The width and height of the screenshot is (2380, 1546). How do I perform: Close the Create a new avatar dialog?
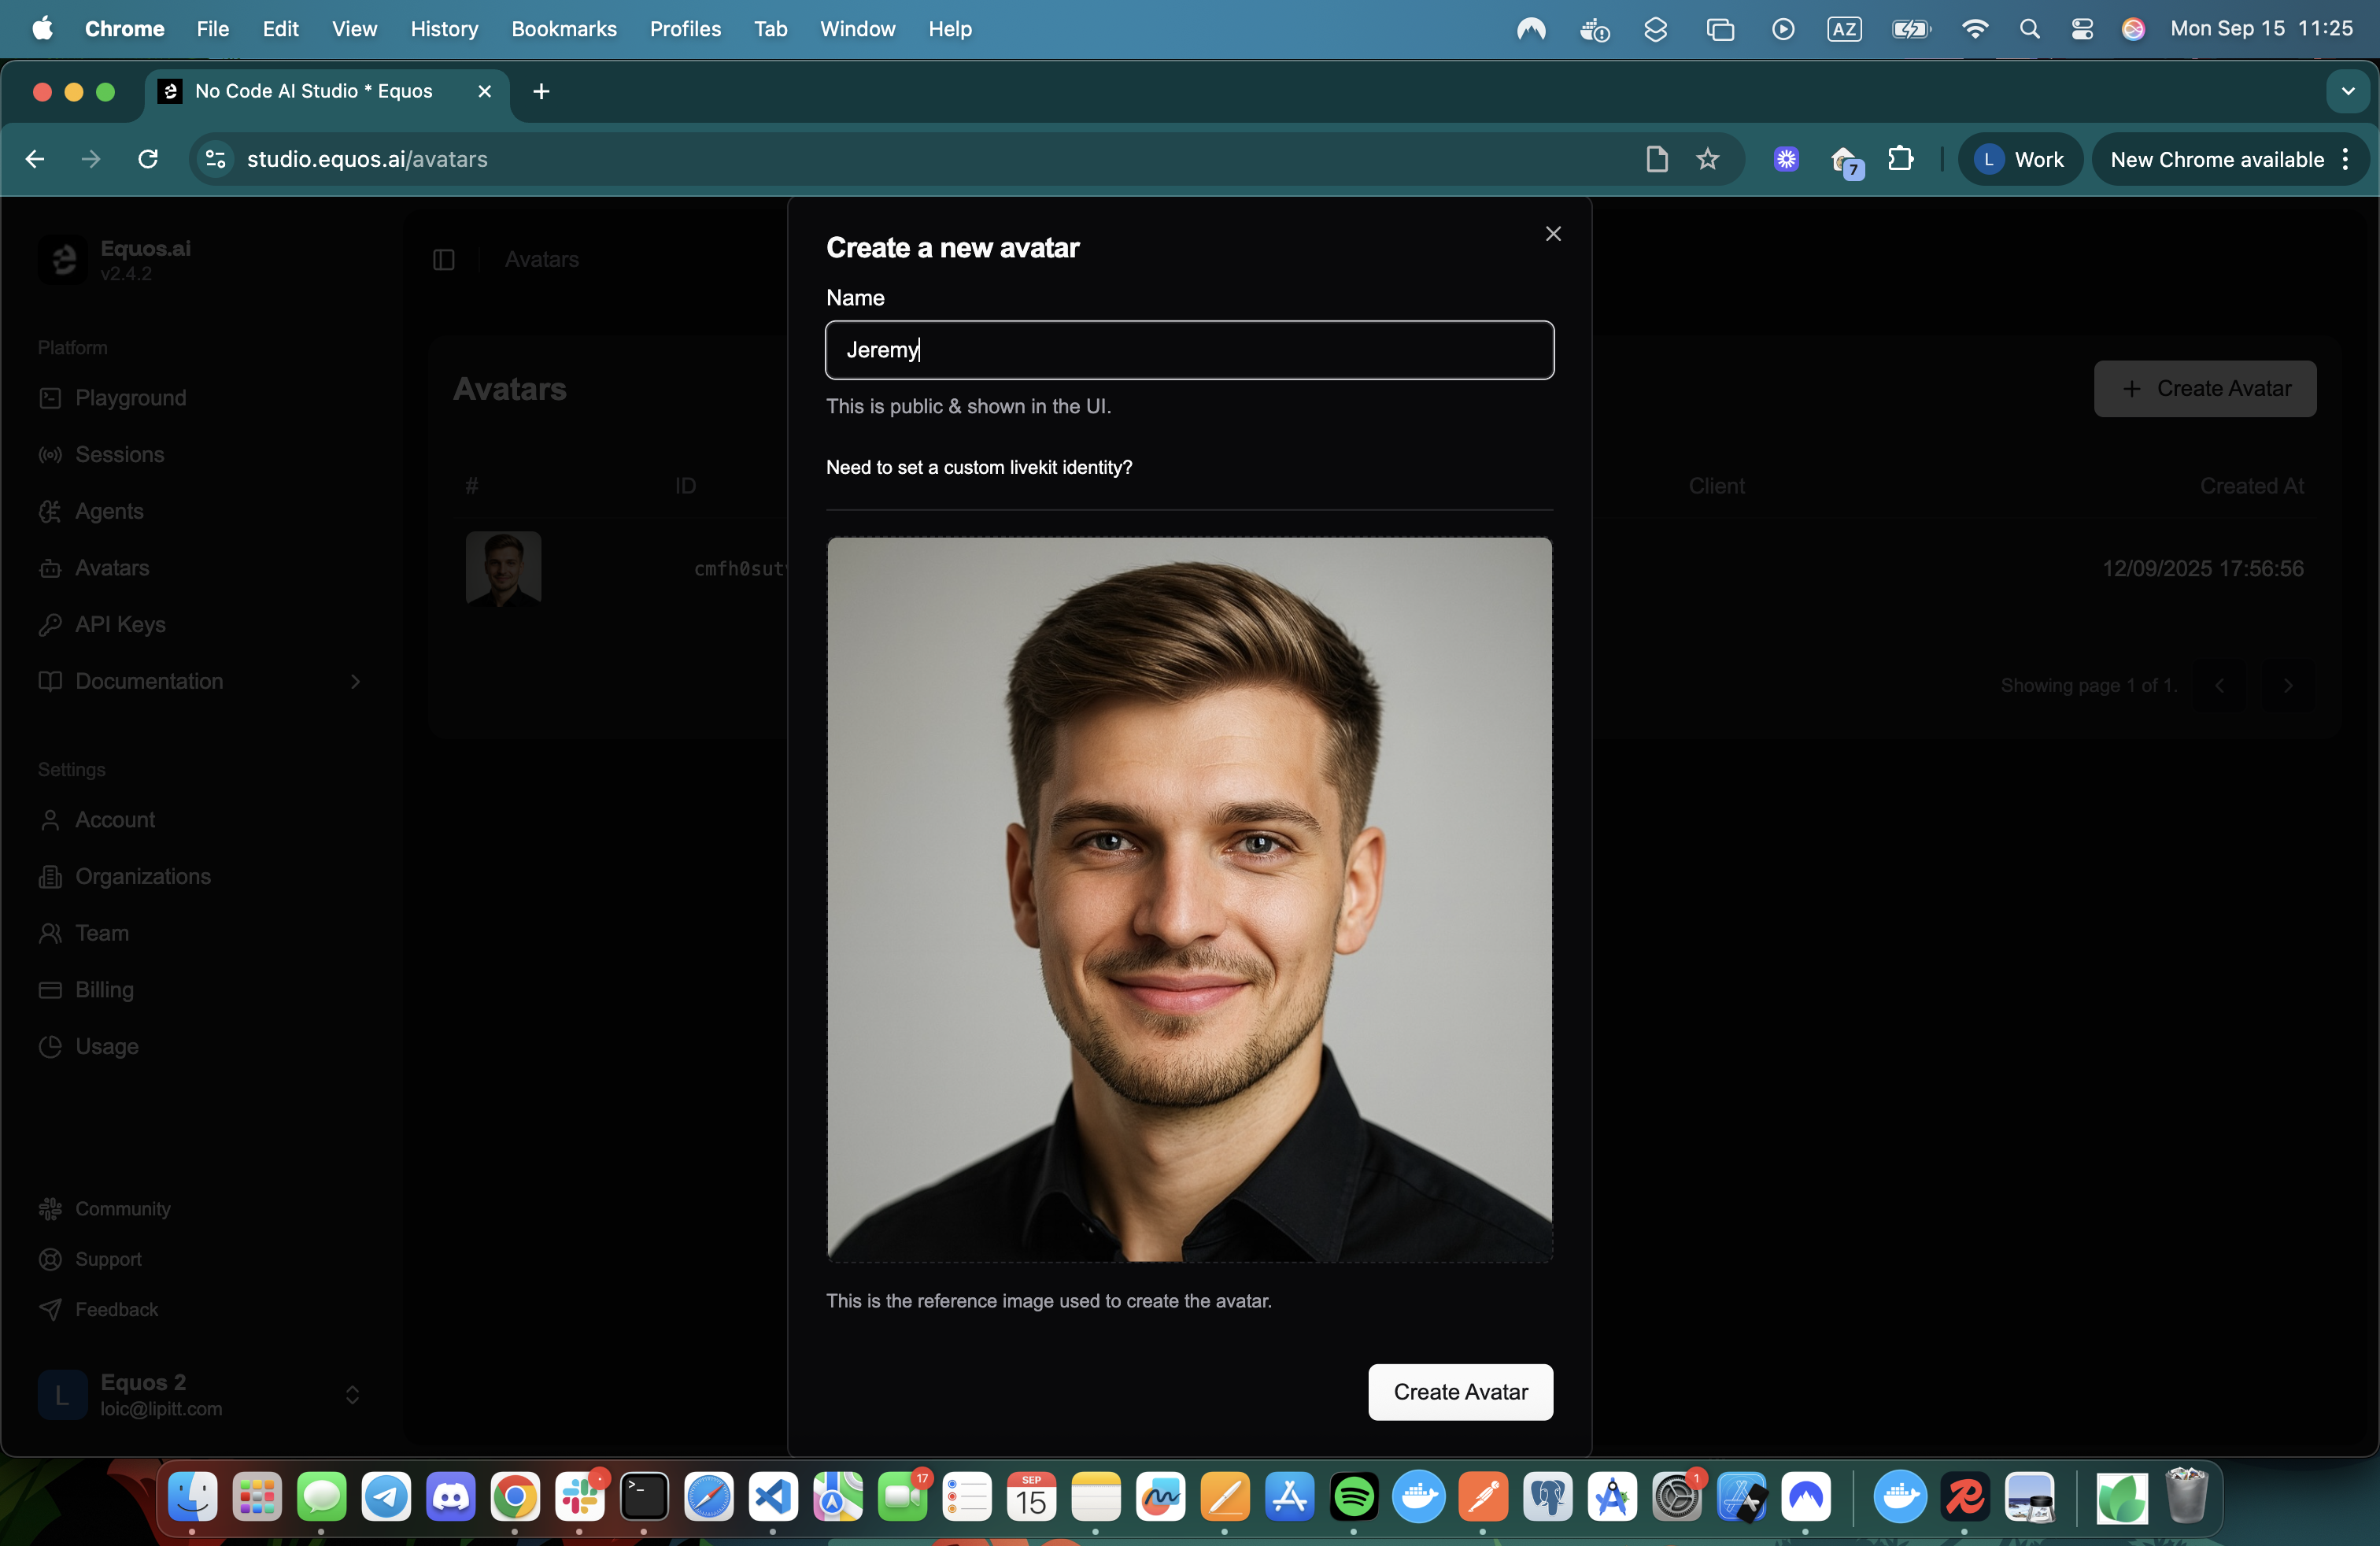coord(1553,234)
